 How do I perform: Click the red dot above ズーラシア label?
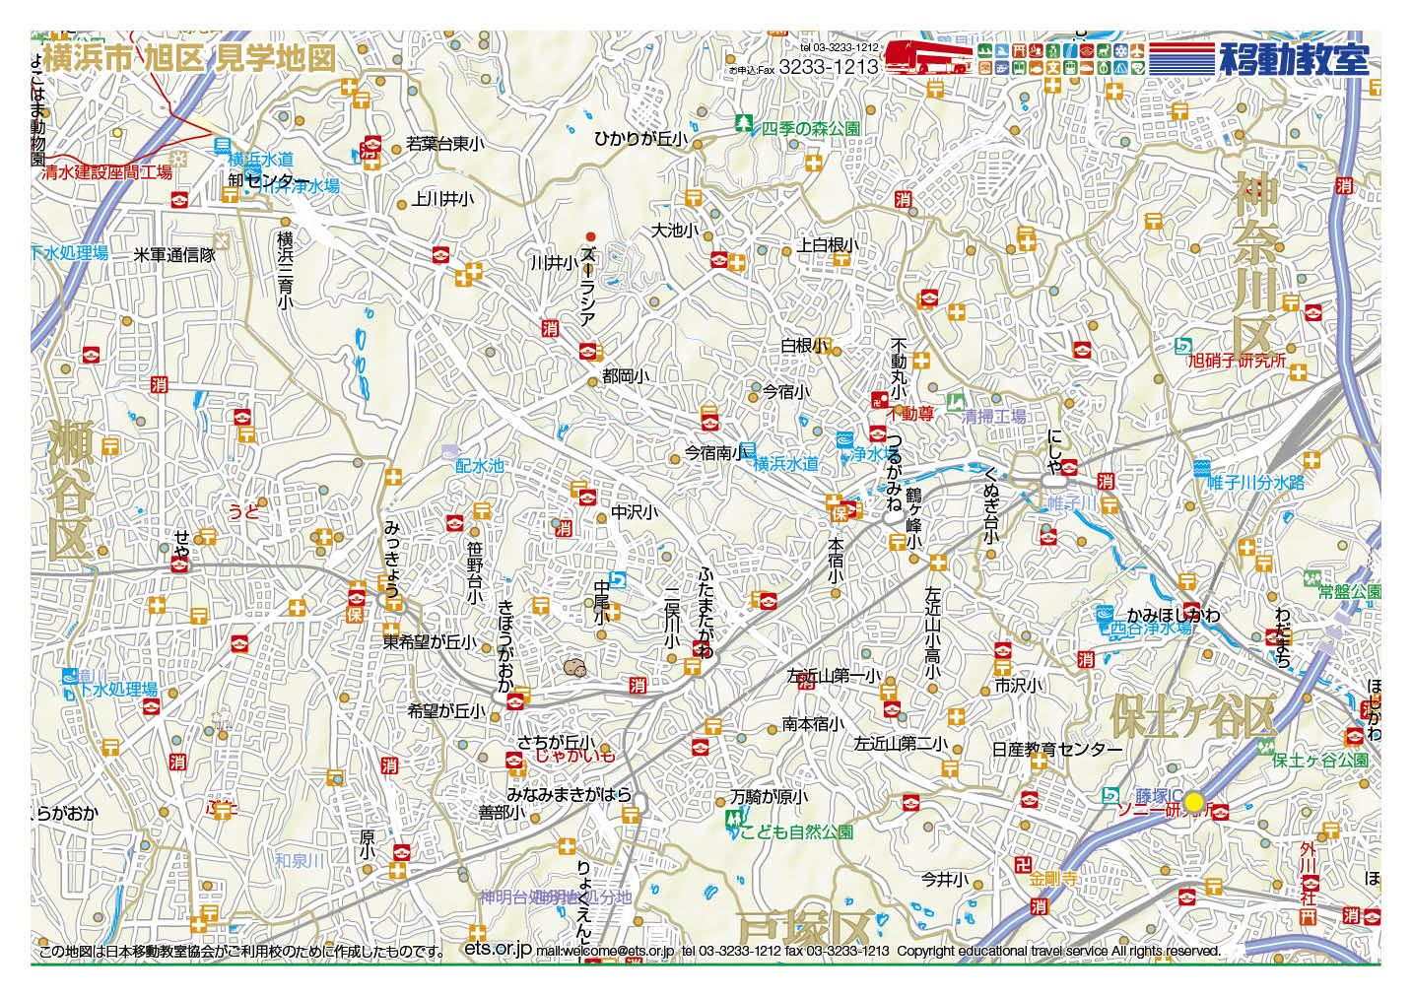point(590,236)
